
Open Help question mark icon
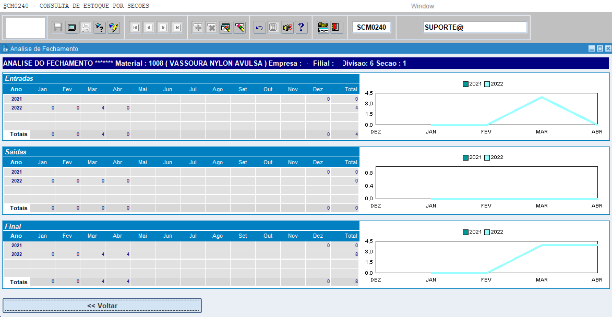click(302, 27)
